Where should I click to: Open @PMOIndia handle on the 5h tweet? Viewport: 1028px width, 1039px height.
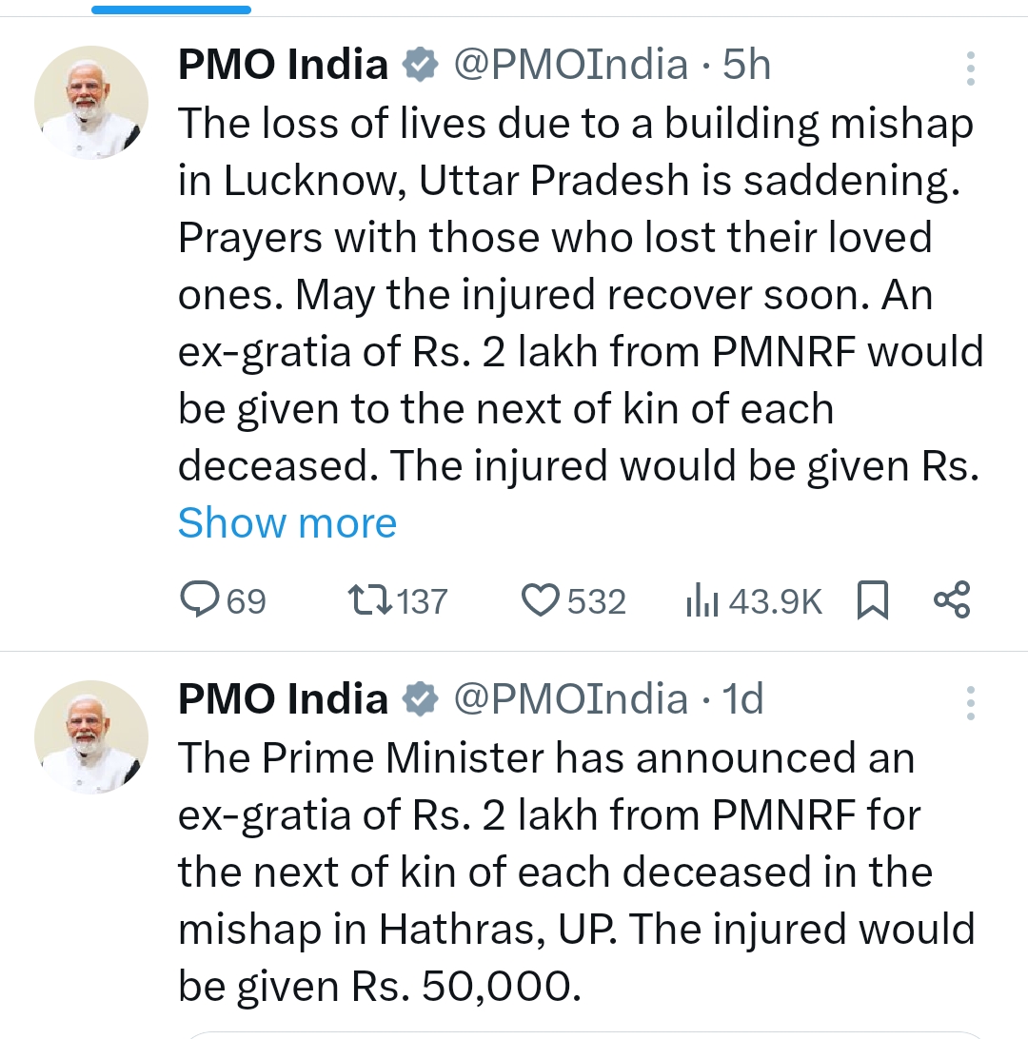(570, 65)
